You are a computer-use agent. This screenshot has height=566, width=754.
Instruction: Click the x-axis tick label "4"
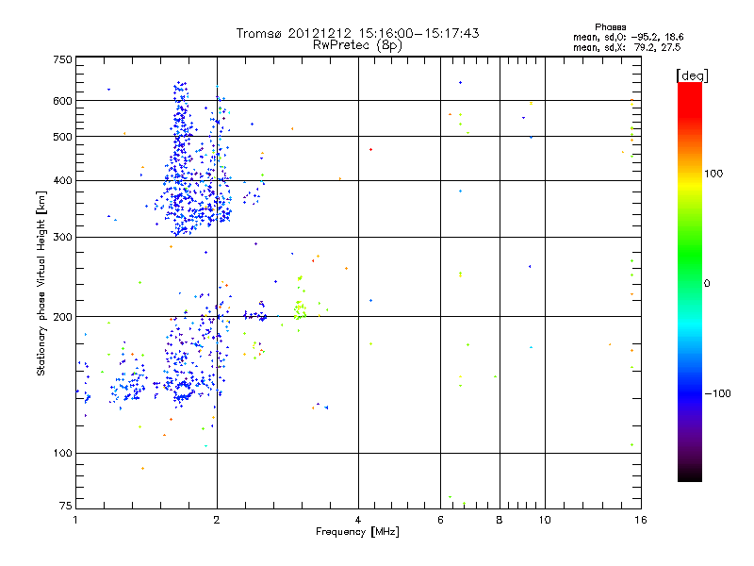(358, 520)
